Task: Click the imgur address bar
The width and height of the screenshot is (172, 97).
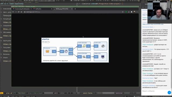Action: (x=72, y=12)
